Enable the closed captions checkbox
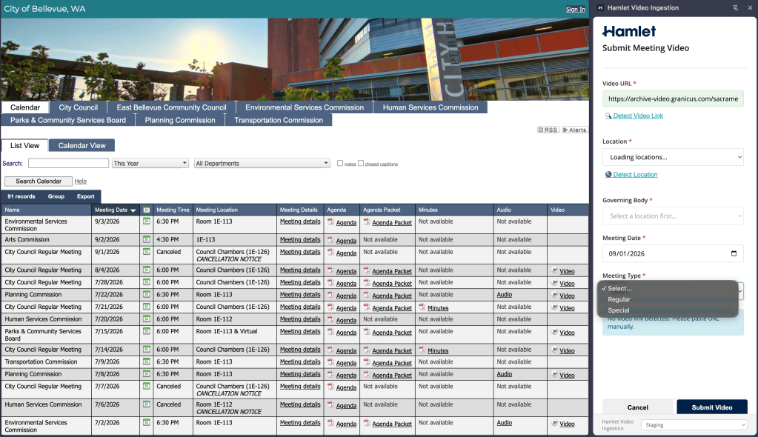 (361, 164)
